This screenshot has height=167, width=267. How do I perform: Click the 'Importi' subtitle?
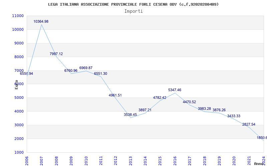[133, 11]
